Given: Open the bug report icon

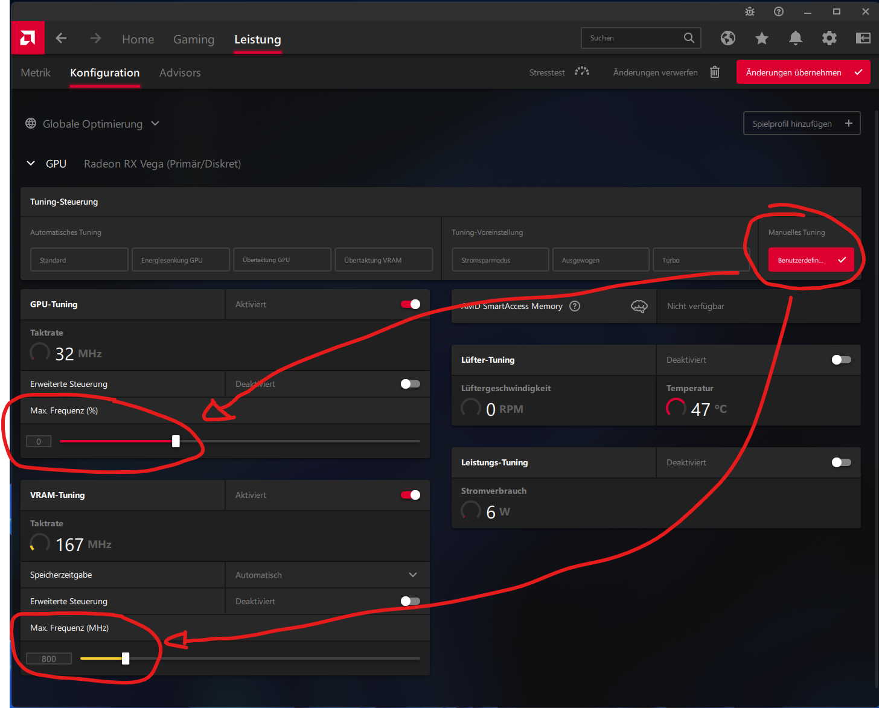Looking at the screenshot, I should pos(750,11).
